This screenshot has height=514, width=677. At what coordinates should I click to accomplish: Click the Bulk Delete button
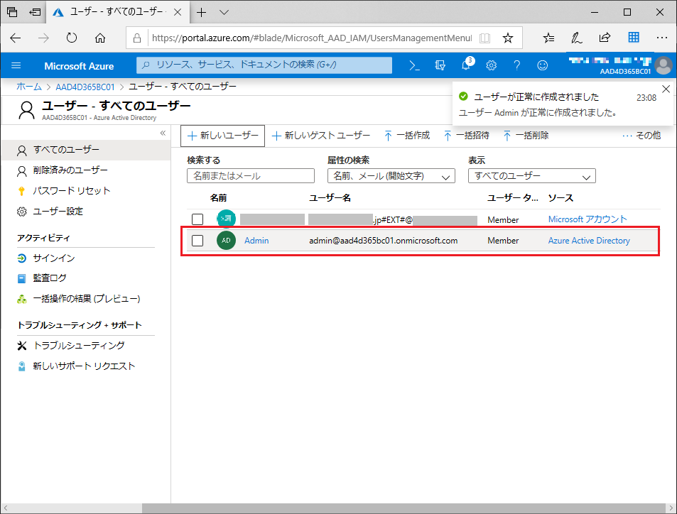coord(526,136)
